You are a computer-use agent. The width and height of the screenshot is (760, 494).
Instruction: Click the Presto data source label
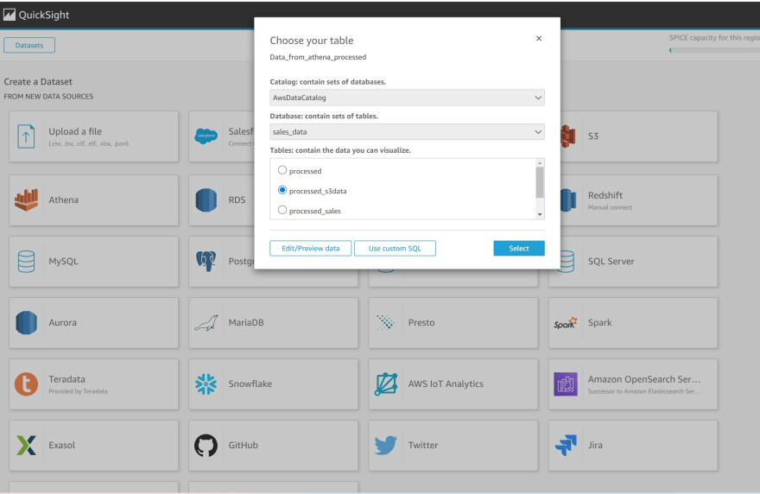421,322
